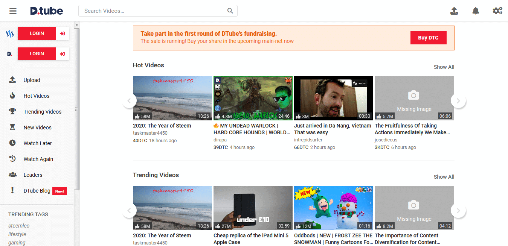This screenshot has height=246, width=508.
Task: Open channel name intrepidsurfer
Action: [308, 140]
